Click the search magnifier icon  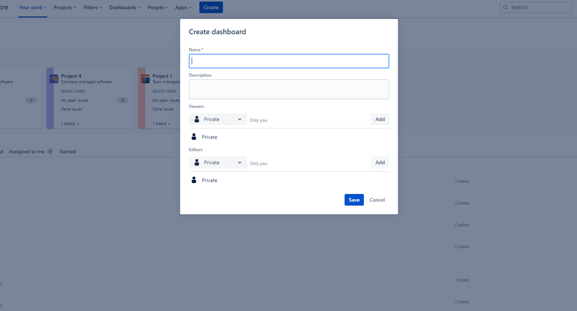pos(505,8)
